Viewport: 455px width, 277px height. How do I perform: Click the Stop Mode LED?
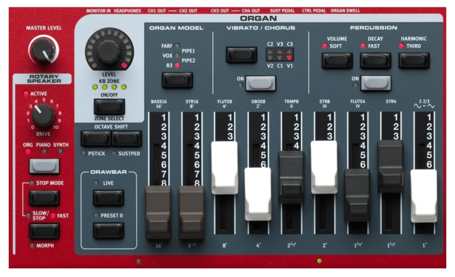click(x=32, y=183)
